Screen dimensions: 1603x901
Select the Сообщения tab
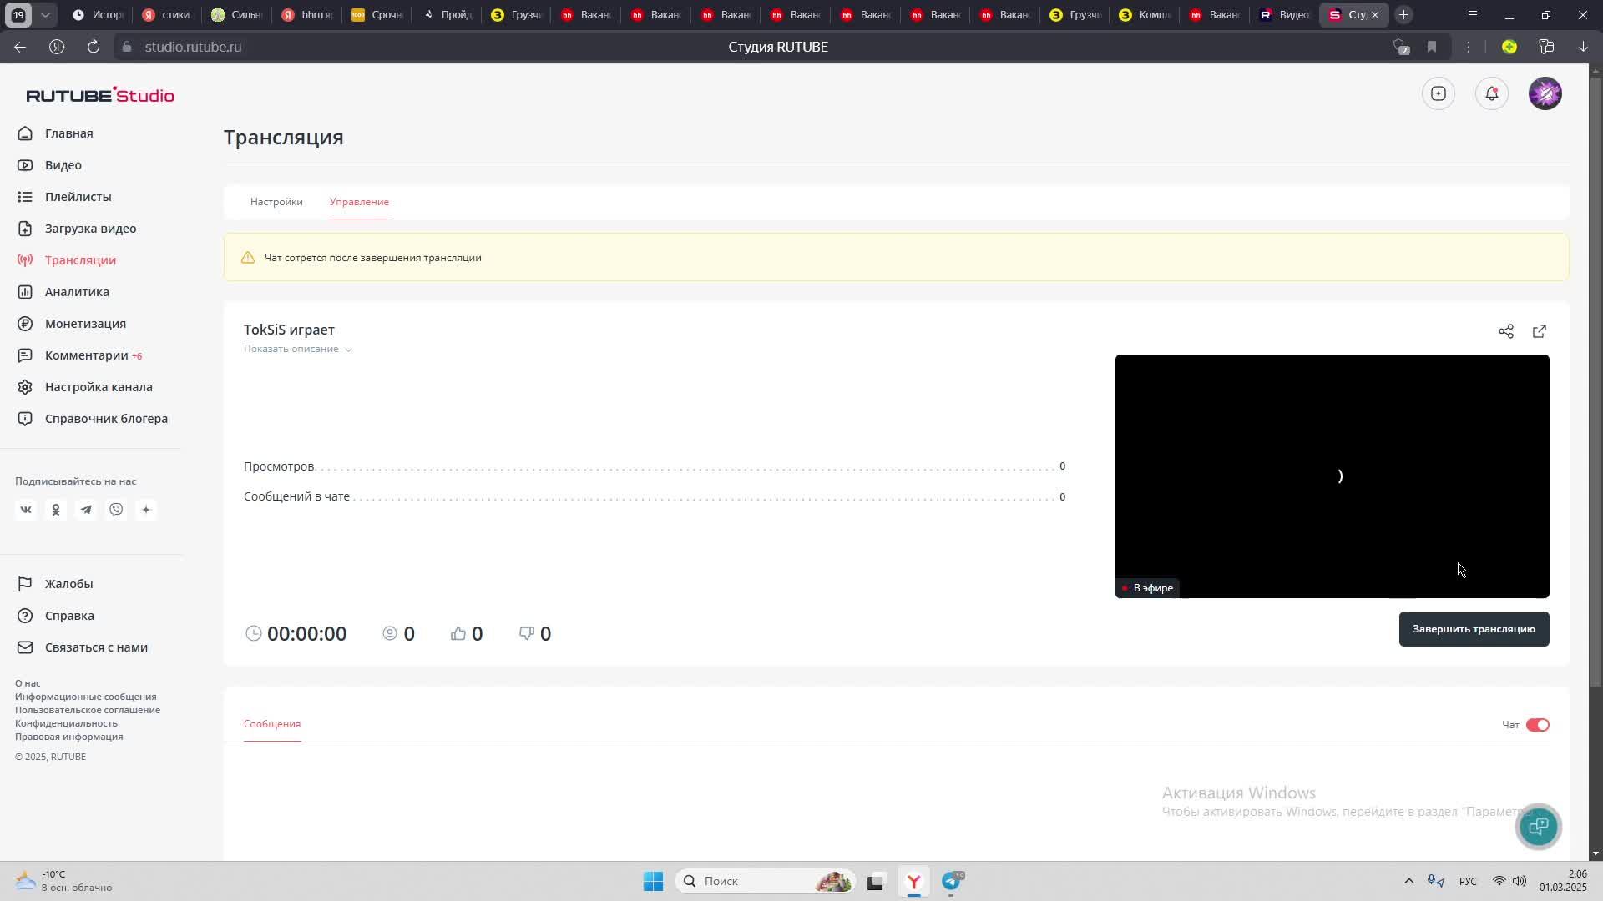point(272,724)
